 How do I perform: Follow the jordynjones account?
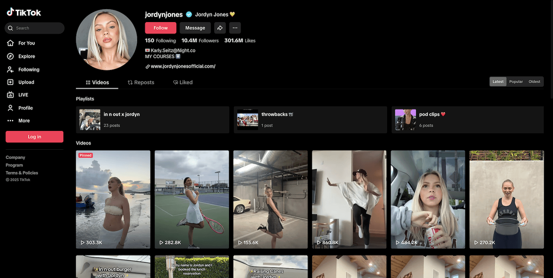click(160, 28)
